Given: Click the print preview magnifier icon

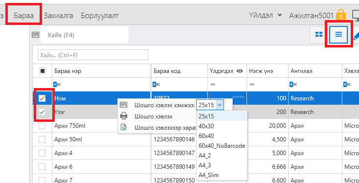Looking at the screenshot, I should 124,127.
